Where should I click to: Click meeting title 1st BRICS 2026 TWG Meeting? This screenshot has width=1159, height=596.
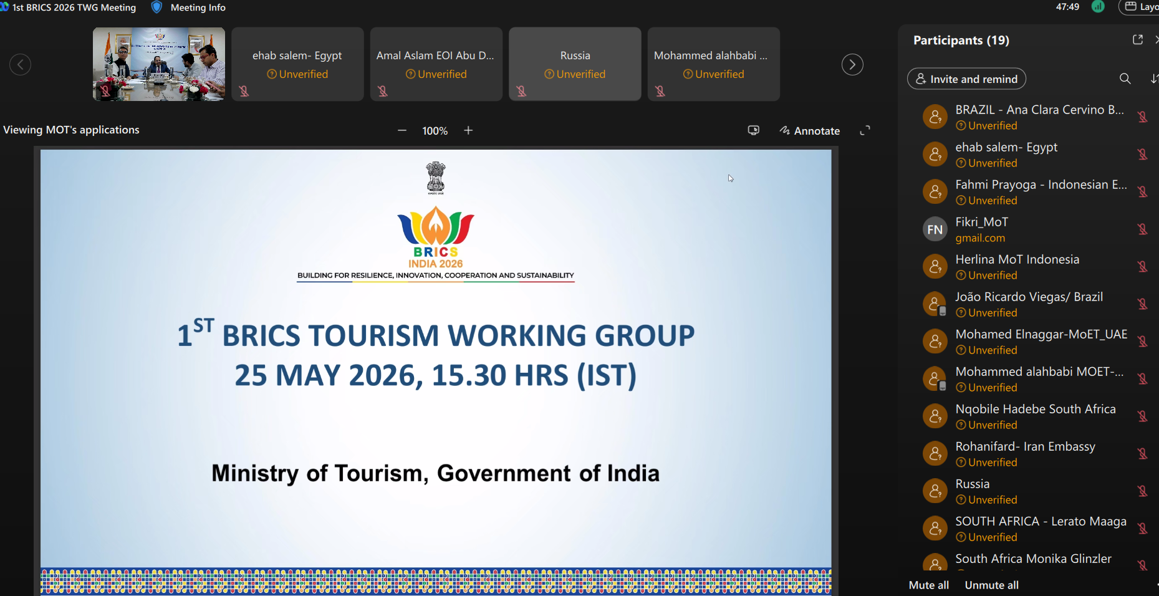pos(74,7)
